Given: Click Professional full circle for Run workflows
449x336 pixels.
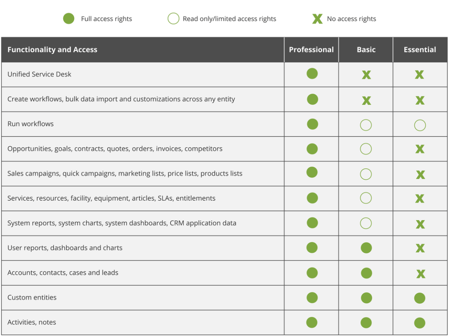Looking at the screenshot, I should (312, 124).
